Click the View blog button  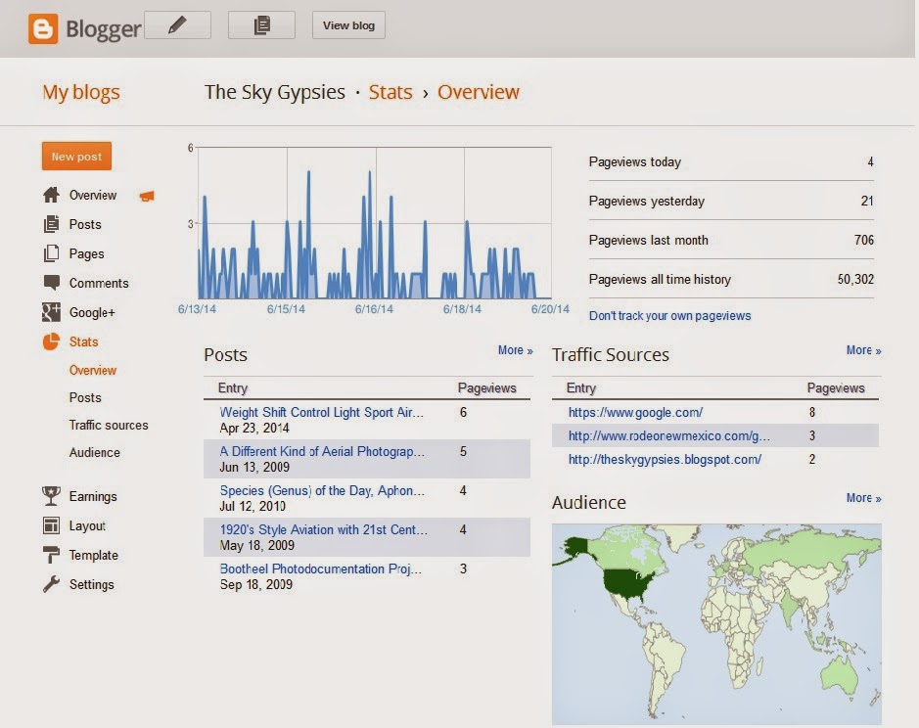point(348,25)
